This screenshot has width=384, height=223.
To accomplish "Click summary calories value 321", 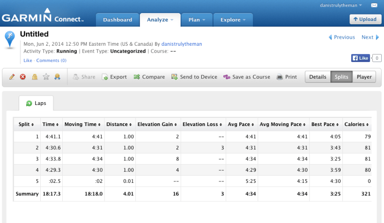I will point(366,194).
